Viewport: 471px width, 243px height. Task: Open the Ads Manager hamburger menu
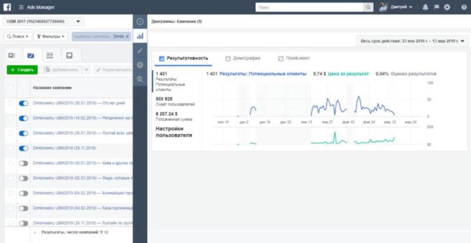pyautogui.click(x=21, y=7)
